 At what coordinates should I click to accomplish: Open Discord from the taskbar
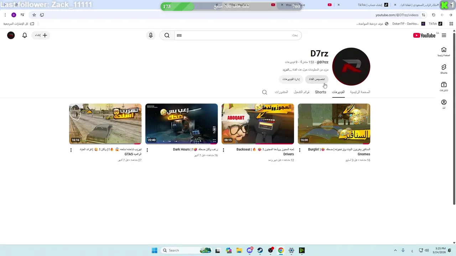coord(250,250)
